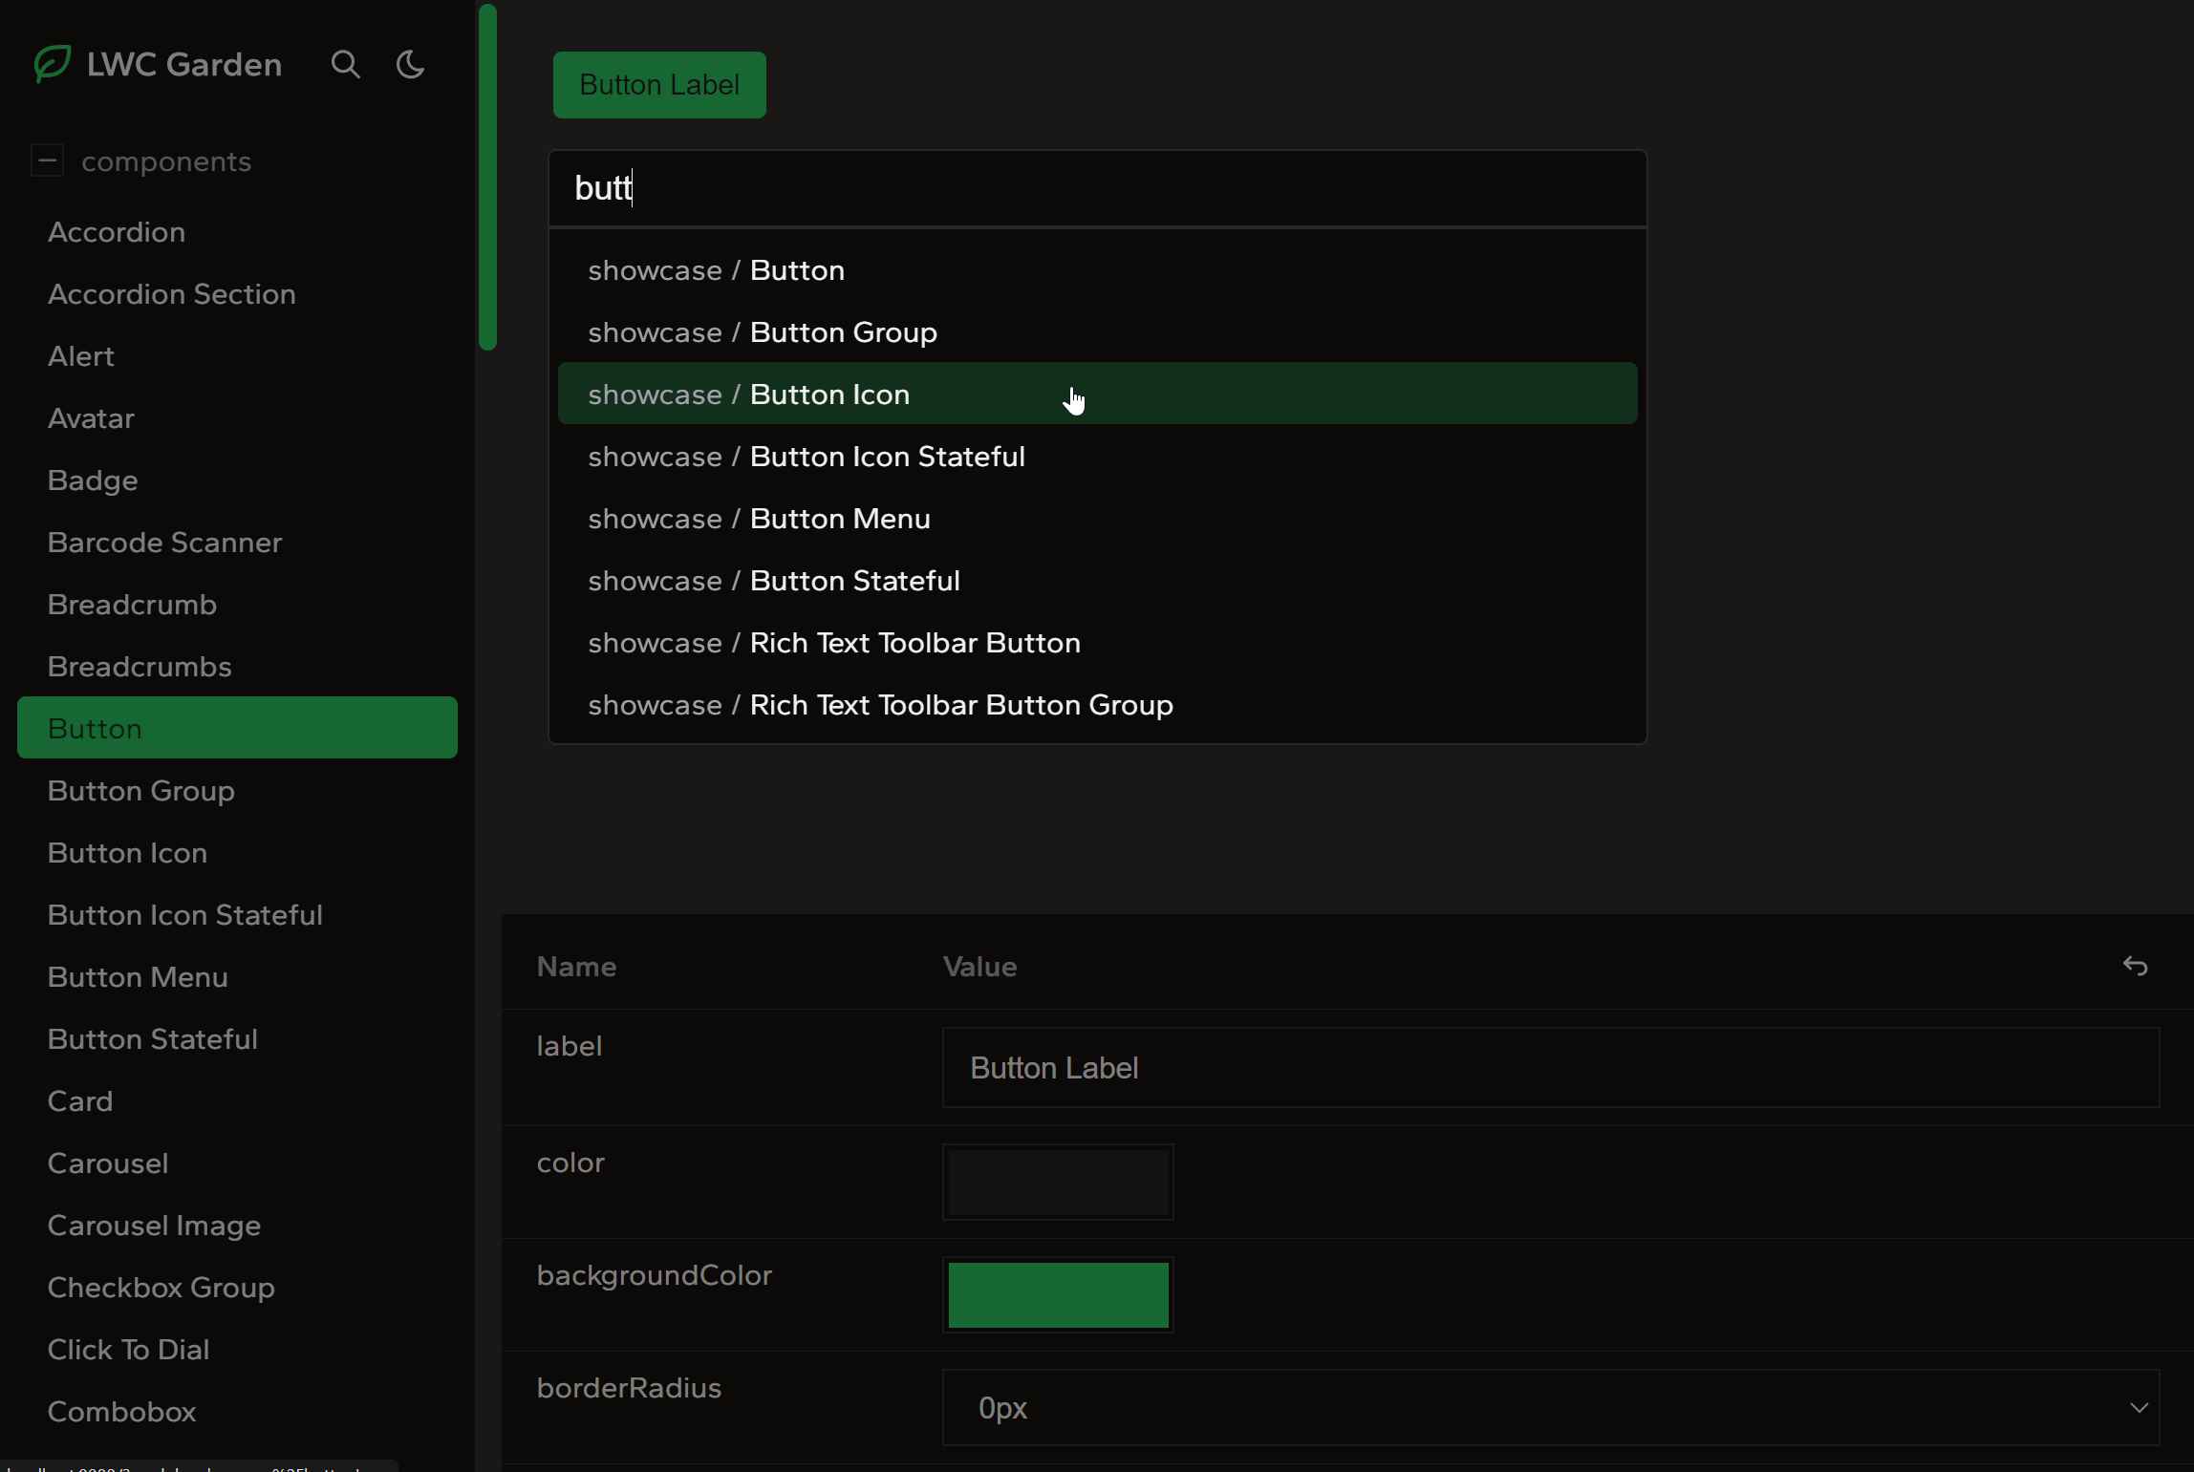Click the borderRadius dropdown chevron
Screen dimensions: 2194x1472
2138,1407
